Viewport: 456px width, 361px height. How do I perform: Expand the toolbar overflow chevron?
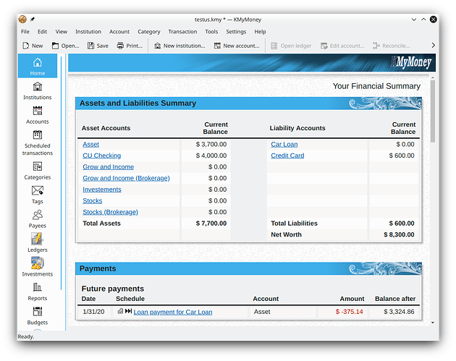(x=433, y=46)
